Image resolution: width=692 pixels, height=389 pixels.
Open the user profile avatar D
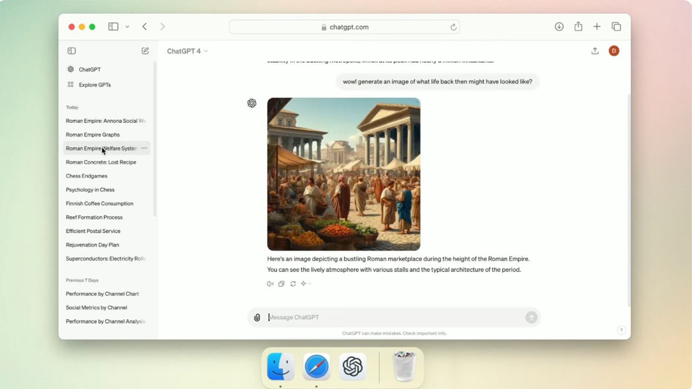pyautogui.click(x=614, y=51)
